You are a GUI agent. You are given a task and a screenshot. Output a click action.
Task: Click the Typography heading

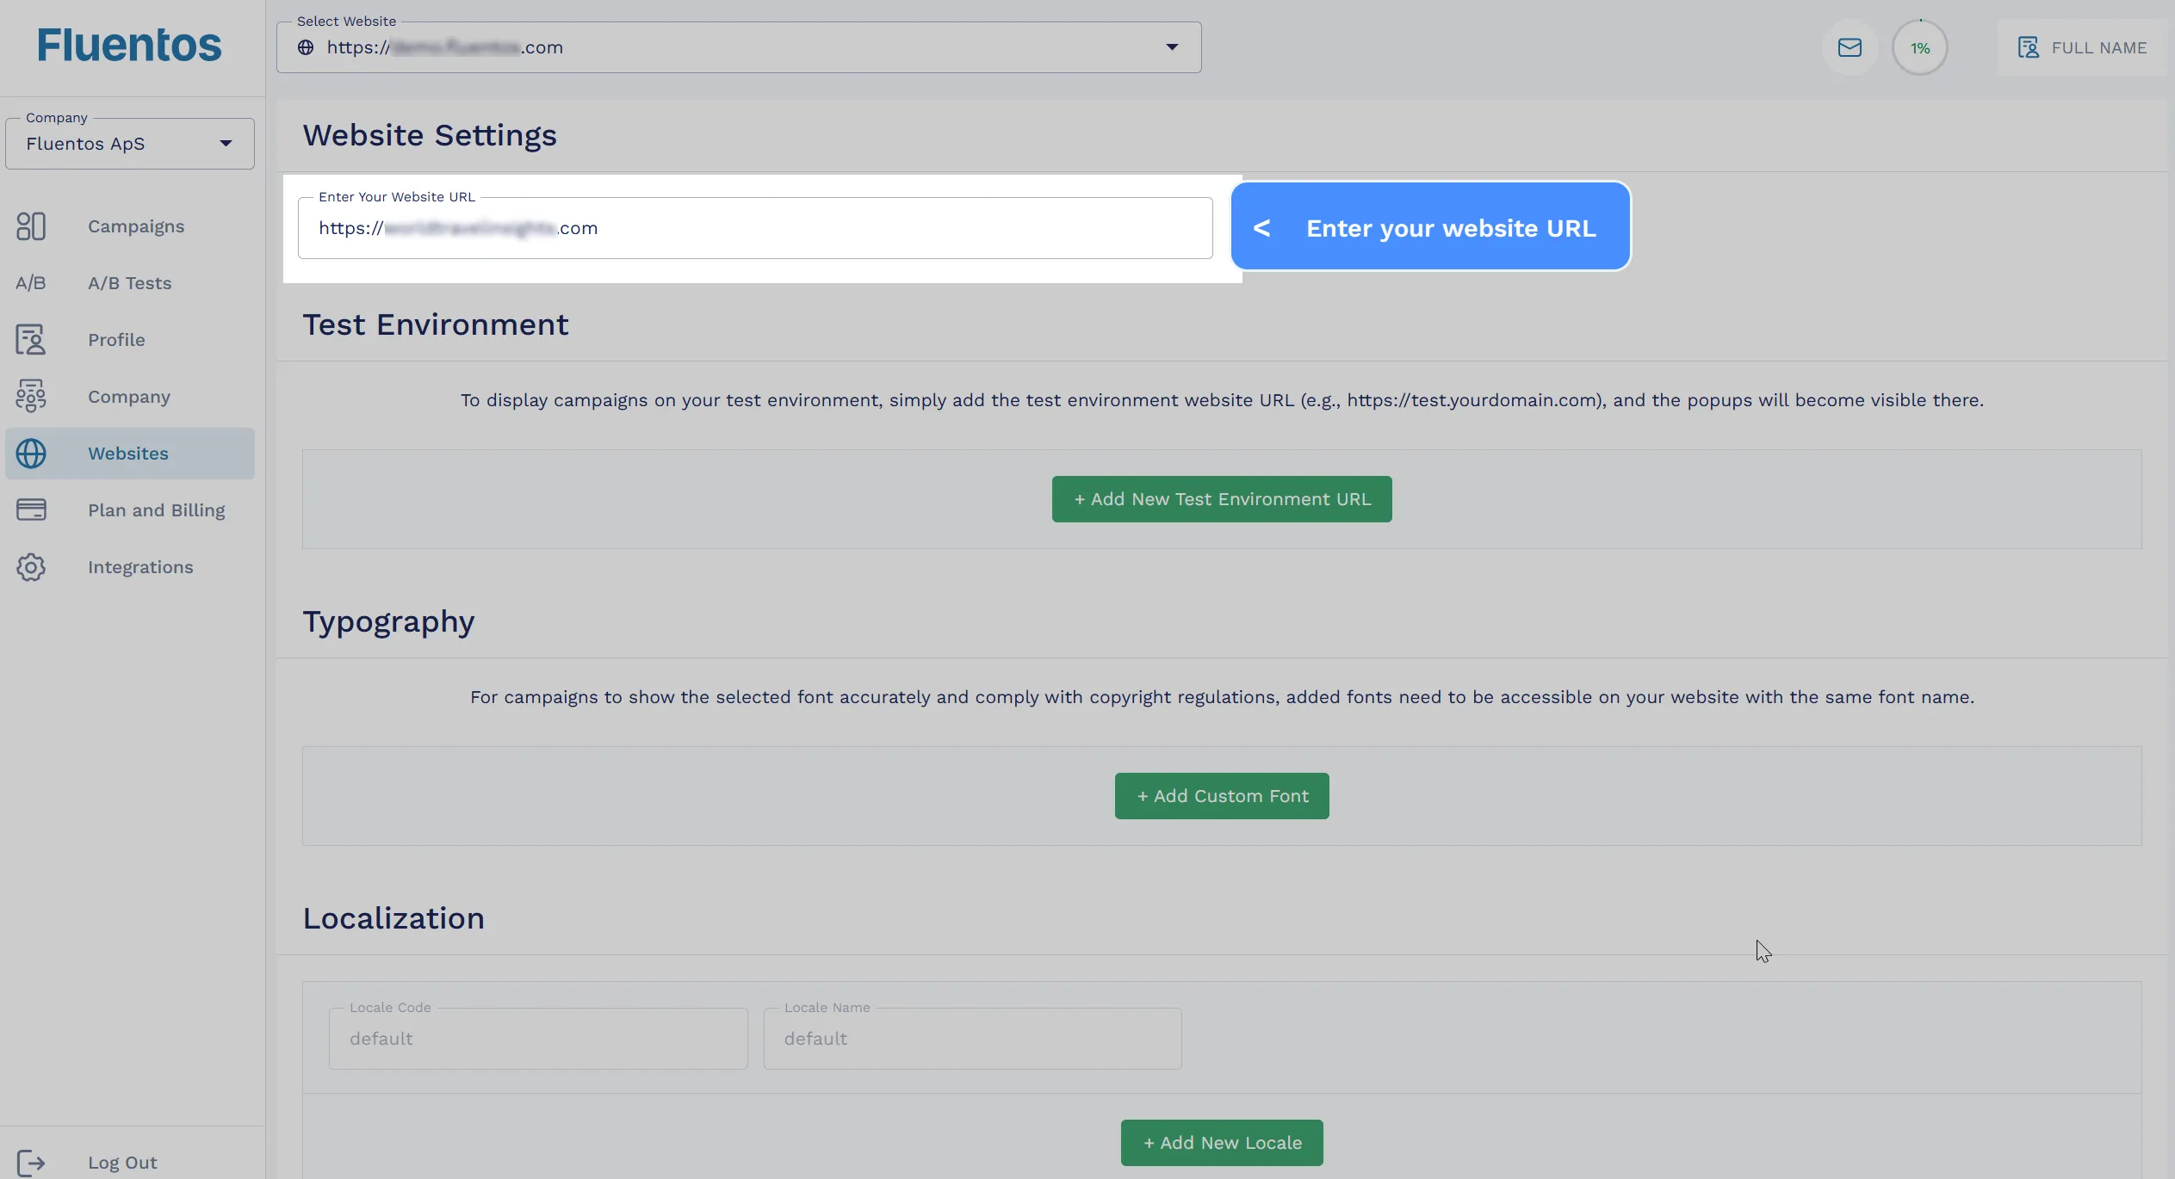point(388,622)
